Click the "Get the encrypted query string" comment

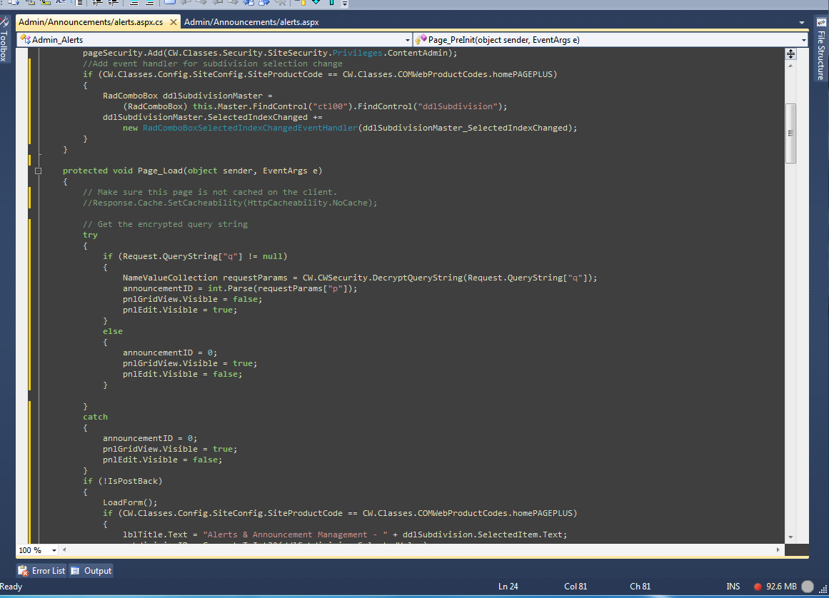point(165,224)
